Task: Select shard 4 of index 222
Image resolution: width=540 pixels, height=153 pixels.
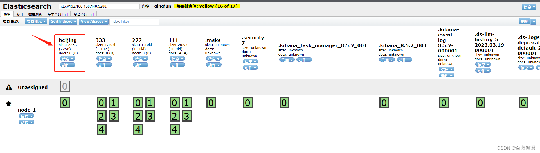Action: [x=138, y=130]
